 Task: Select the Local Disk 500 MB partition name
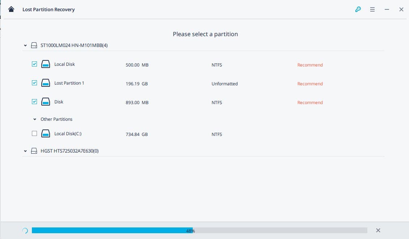[64, 64]
